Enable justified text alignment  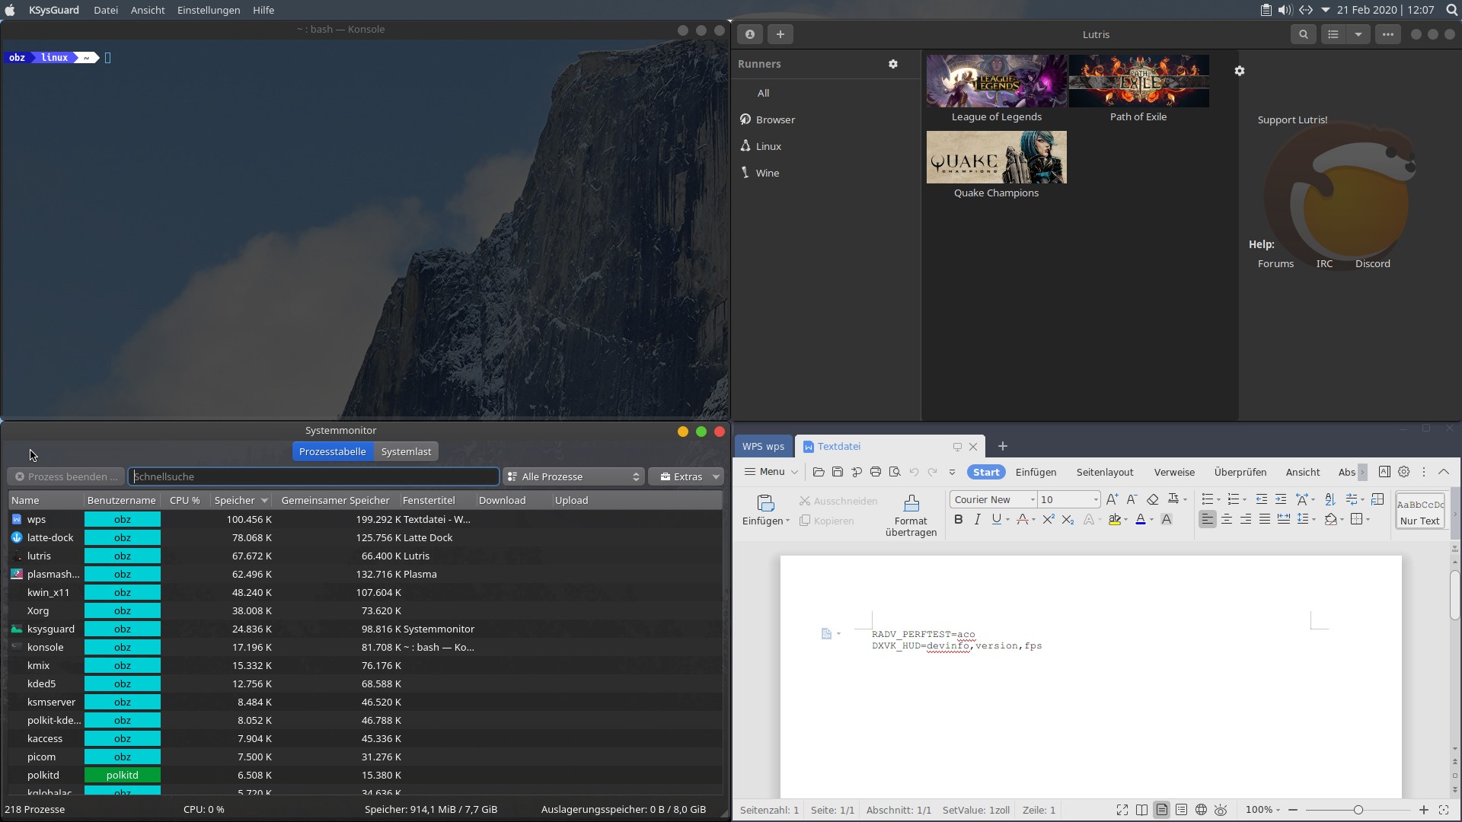coord(1264,520)
